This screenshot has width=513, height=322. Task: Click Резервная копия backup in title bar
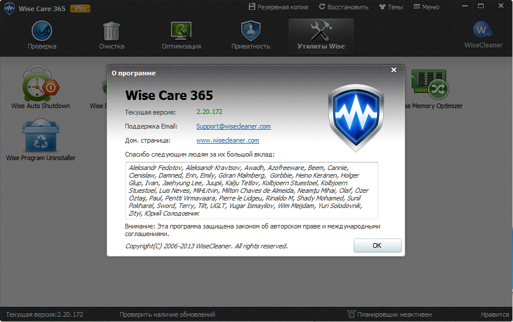click(x=278, y=7)
